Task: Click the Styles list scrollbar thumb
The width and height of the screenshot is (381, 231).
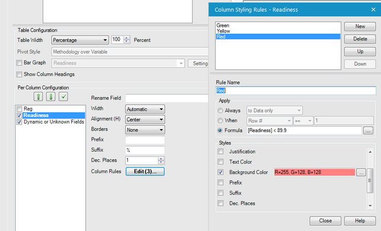Action: 370,181
